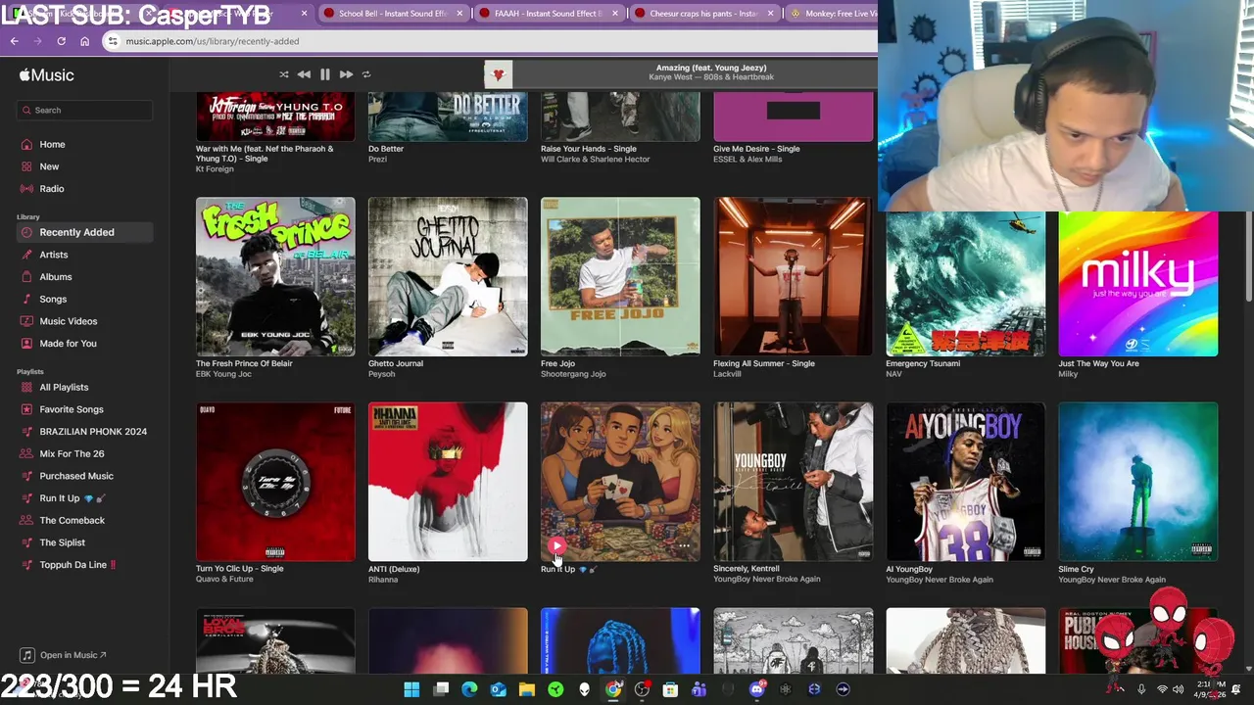The width and height of the screenshot is (1254, 705).
Task: Open the Flexing All Summer single cover
Action: tap(794, 276)
